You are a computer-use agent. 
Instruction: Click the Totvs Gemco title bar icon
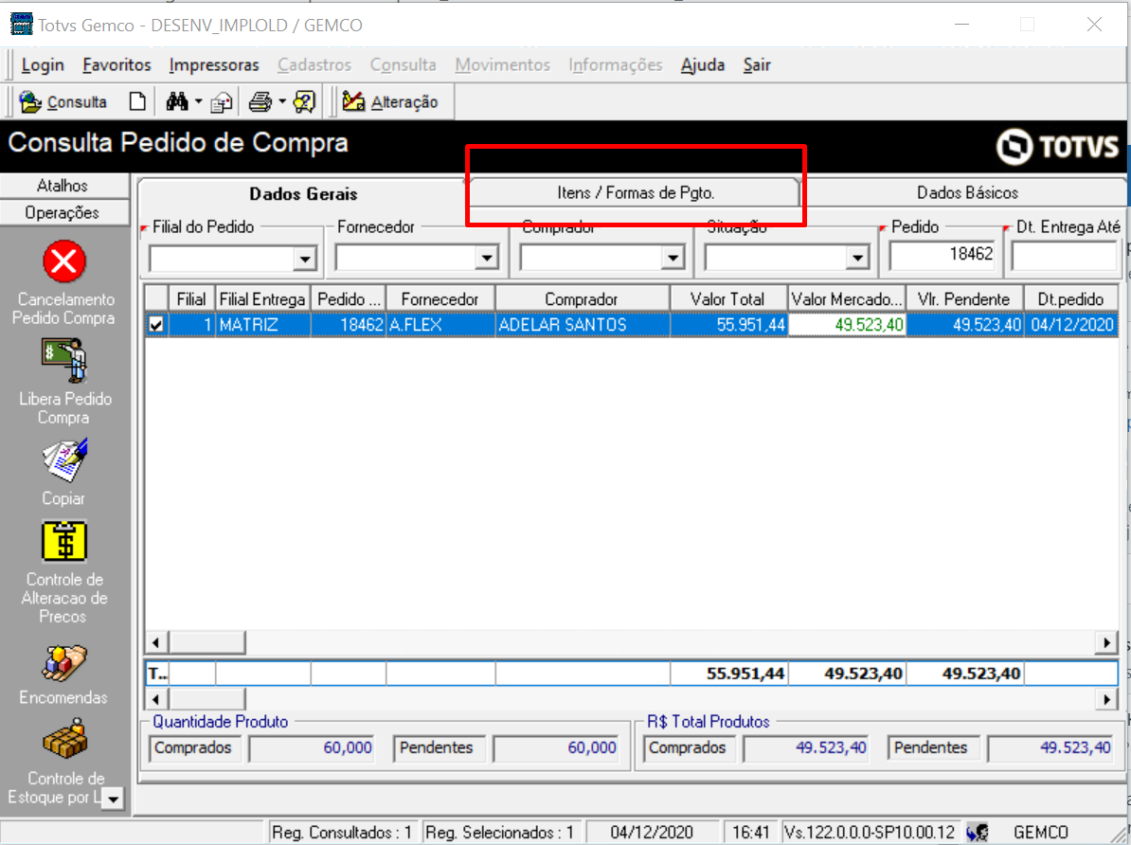click(x=20, y=25)
